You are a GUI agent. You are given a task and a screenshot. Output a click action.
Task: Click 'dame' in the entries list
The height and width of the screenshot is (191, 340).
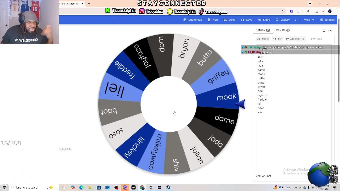[261, 70]
